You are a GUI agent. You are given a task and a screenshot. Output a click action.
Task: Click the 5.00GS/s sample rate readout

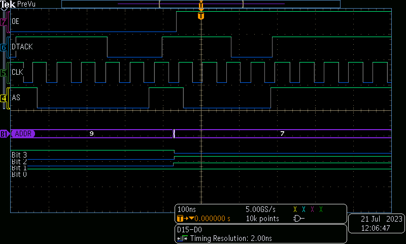(260, 209)
